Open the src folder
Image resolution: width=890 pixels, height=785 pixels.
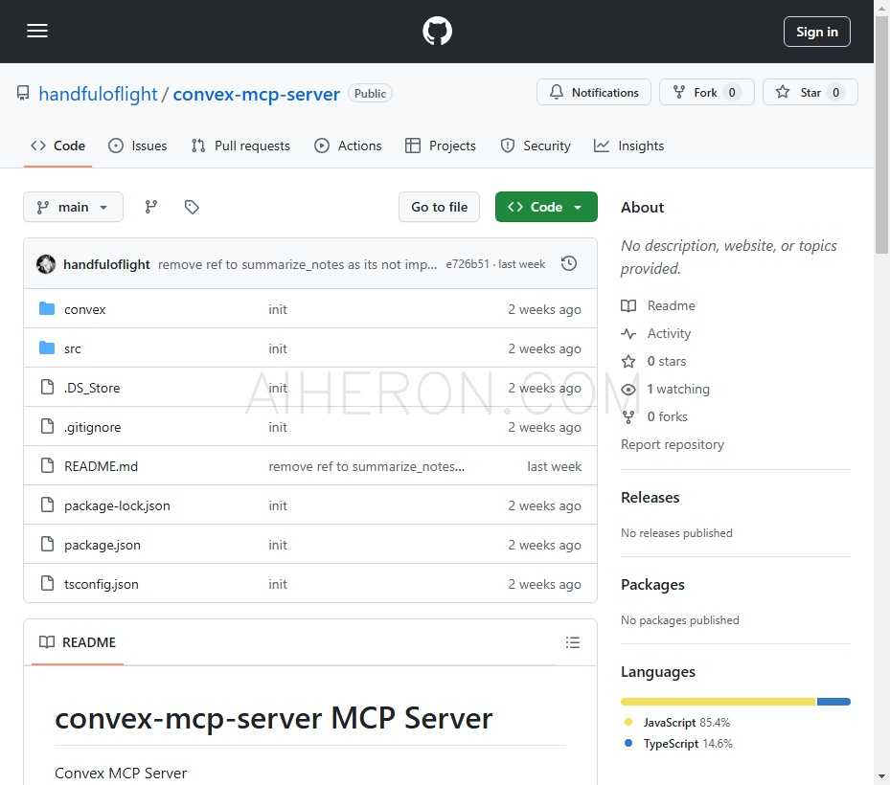tap(72, 348)
